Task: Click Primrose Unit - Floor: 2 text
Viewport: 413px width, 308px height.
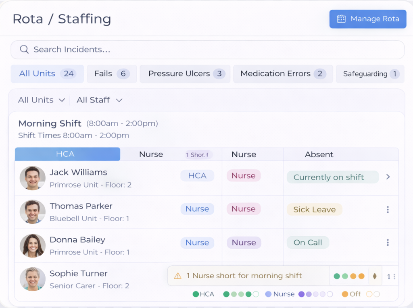Action: (x=91, y=185)
